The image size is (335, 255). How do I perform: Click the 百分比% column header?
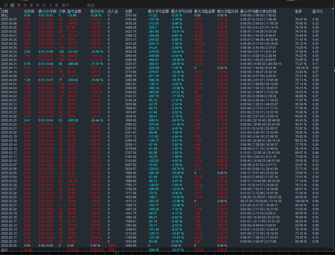point(97,10)
